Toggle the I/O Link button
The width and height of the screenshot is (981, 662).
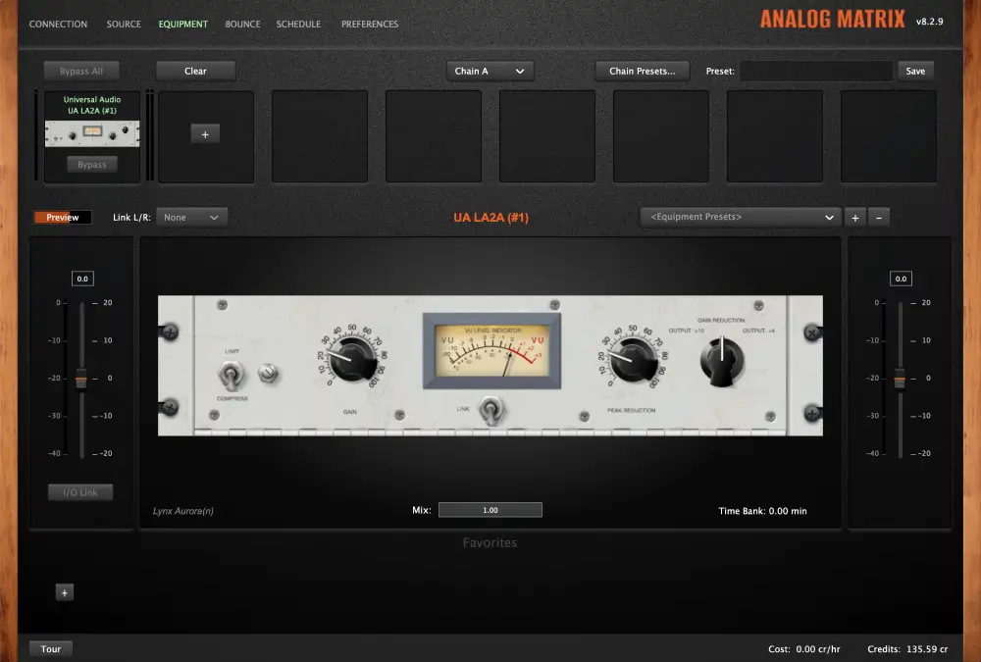tap(80, 492)
